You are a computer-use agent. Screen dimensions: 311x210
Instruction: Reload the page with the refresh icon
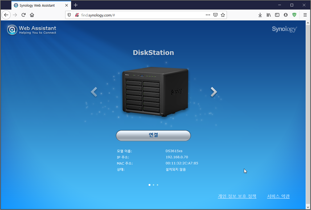[x=23, y=15]
